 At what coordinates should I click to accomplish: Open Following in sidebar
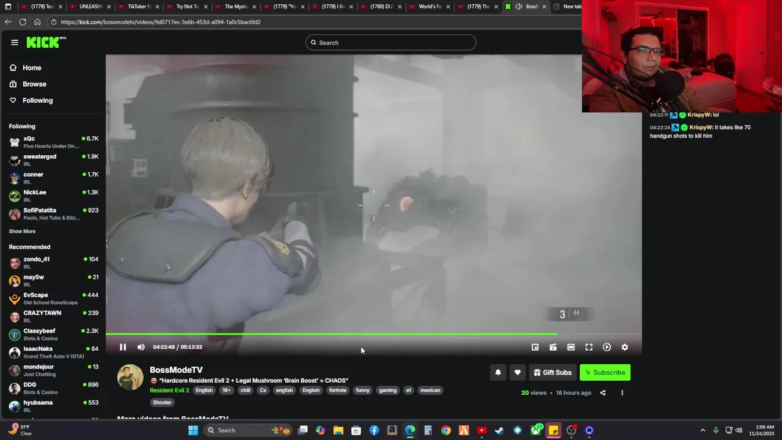(37, 100)
